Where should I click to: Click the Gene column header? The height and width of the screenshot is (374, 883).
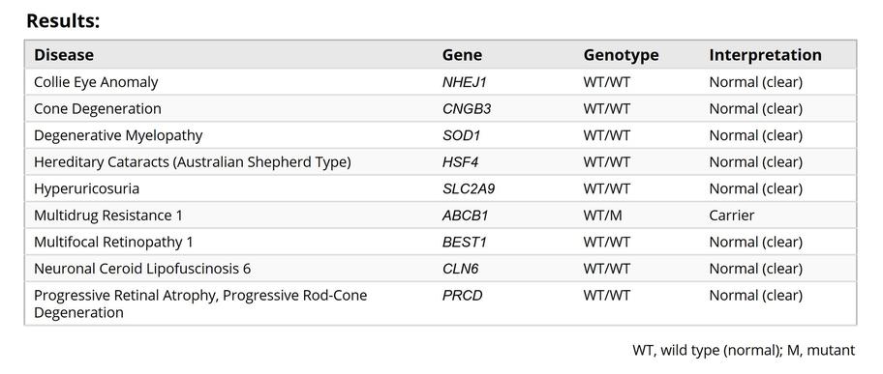click(x=462, y=55)
